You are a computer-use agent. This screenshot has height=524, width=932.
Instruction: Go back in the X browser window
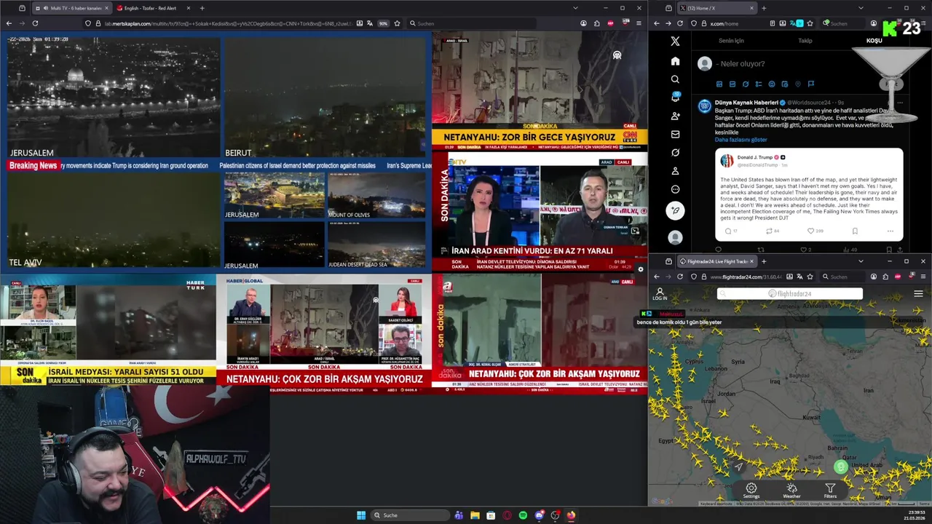[656, 23]
